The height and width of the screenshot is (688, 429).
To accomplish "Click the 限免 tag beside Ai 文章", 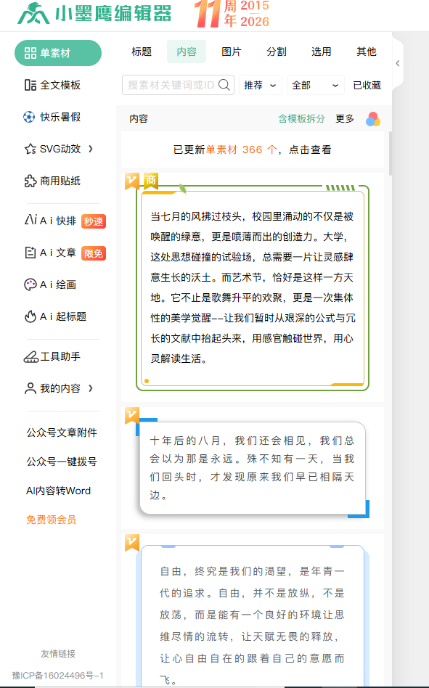I will coord(94,253).
